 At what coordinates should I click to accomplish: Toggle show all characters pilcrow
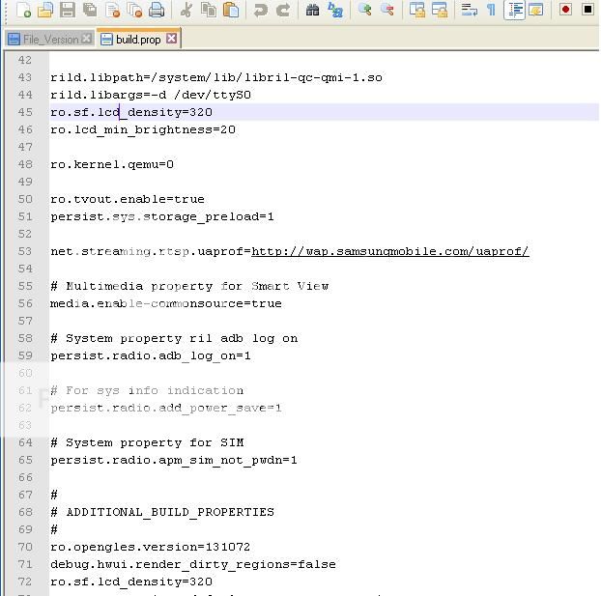[491, 11]
